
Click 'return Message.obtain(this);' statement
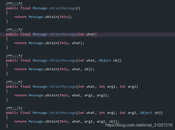tap(43, 17)
